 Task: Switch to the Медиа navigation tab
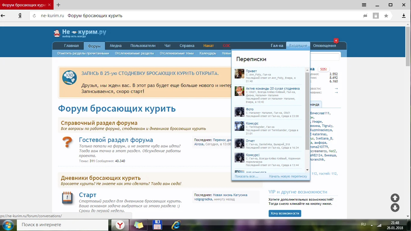[116, 46]
